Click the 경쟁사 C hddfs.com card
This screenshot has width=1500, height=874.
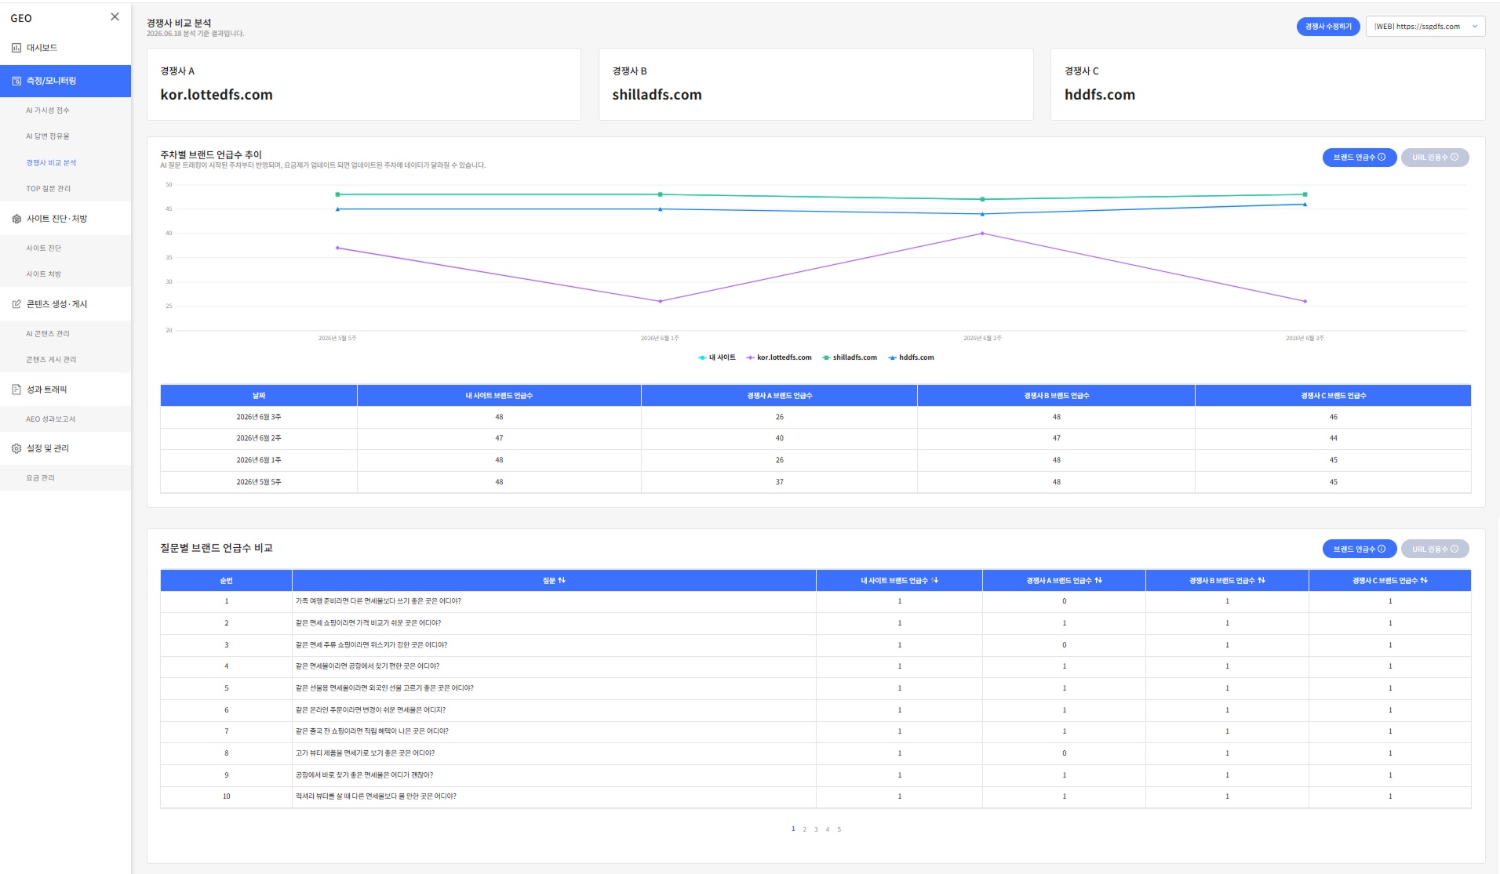tap(1268, 85)
